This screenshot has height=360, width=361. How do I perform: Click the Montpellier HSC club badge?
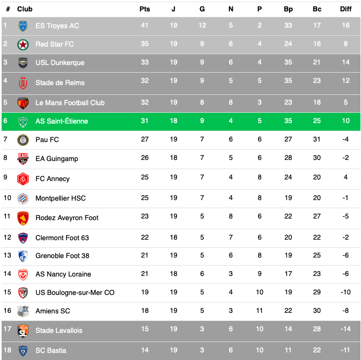tap(23, 198)
